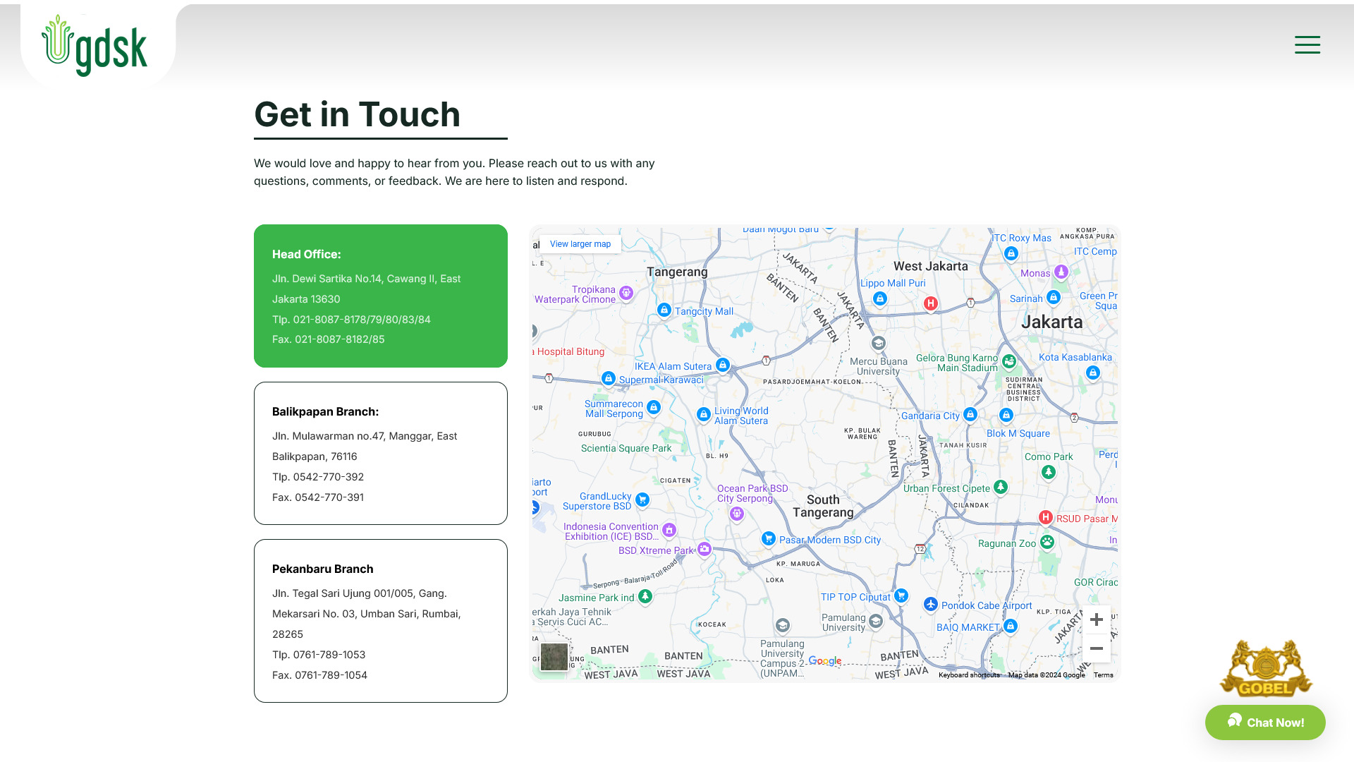Click Indonesia Convention Exhibition pin
Image resolution: width=1354 pixels, height=762 pixels.
(x=669, y=529)
